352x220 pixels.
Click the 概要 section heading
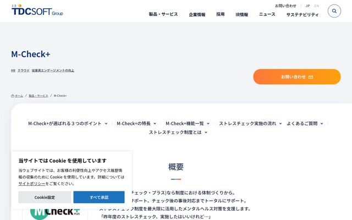coord(176,167)
